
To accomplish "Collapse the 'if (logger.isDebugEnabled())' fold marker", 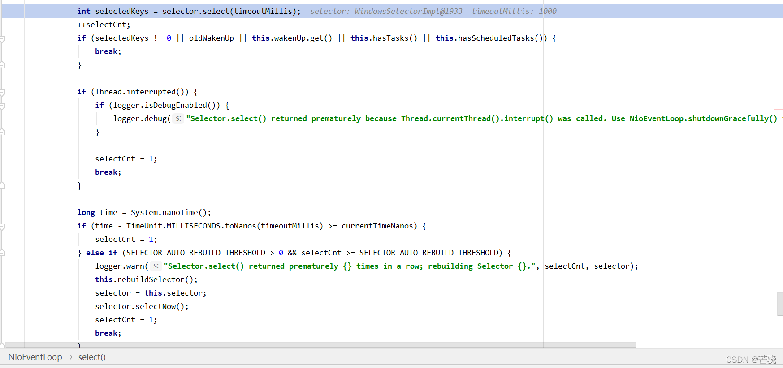I will click(x=2, y=106).
